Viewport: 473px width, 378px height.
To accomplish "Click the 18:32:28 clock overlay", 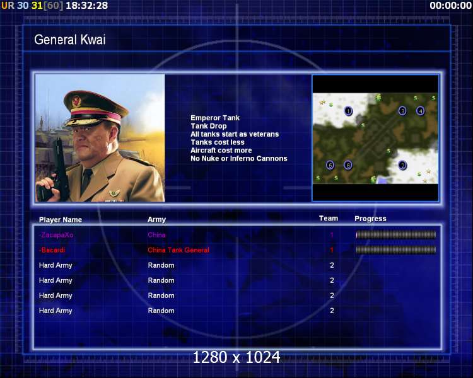I will coord(87,6).
